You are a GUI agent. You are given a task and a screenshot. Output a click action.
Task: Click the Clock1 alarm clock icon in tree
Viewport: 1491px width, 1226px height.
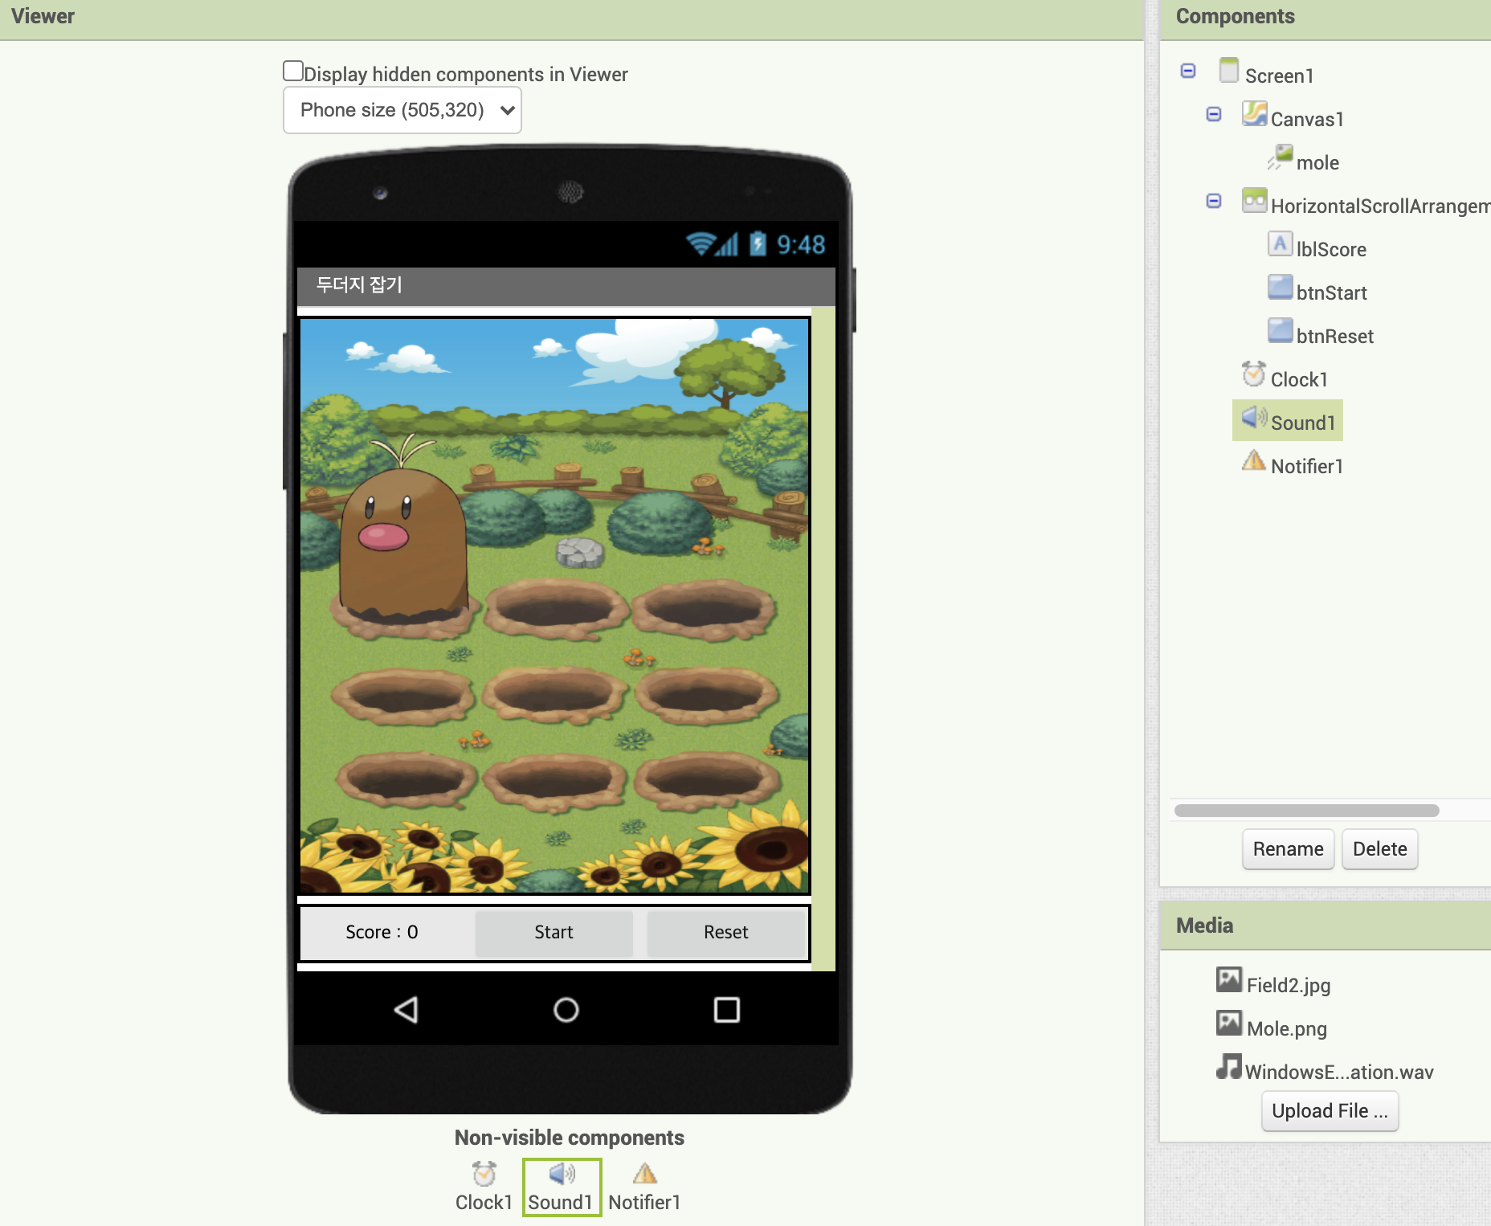[x=1254, y=374]
